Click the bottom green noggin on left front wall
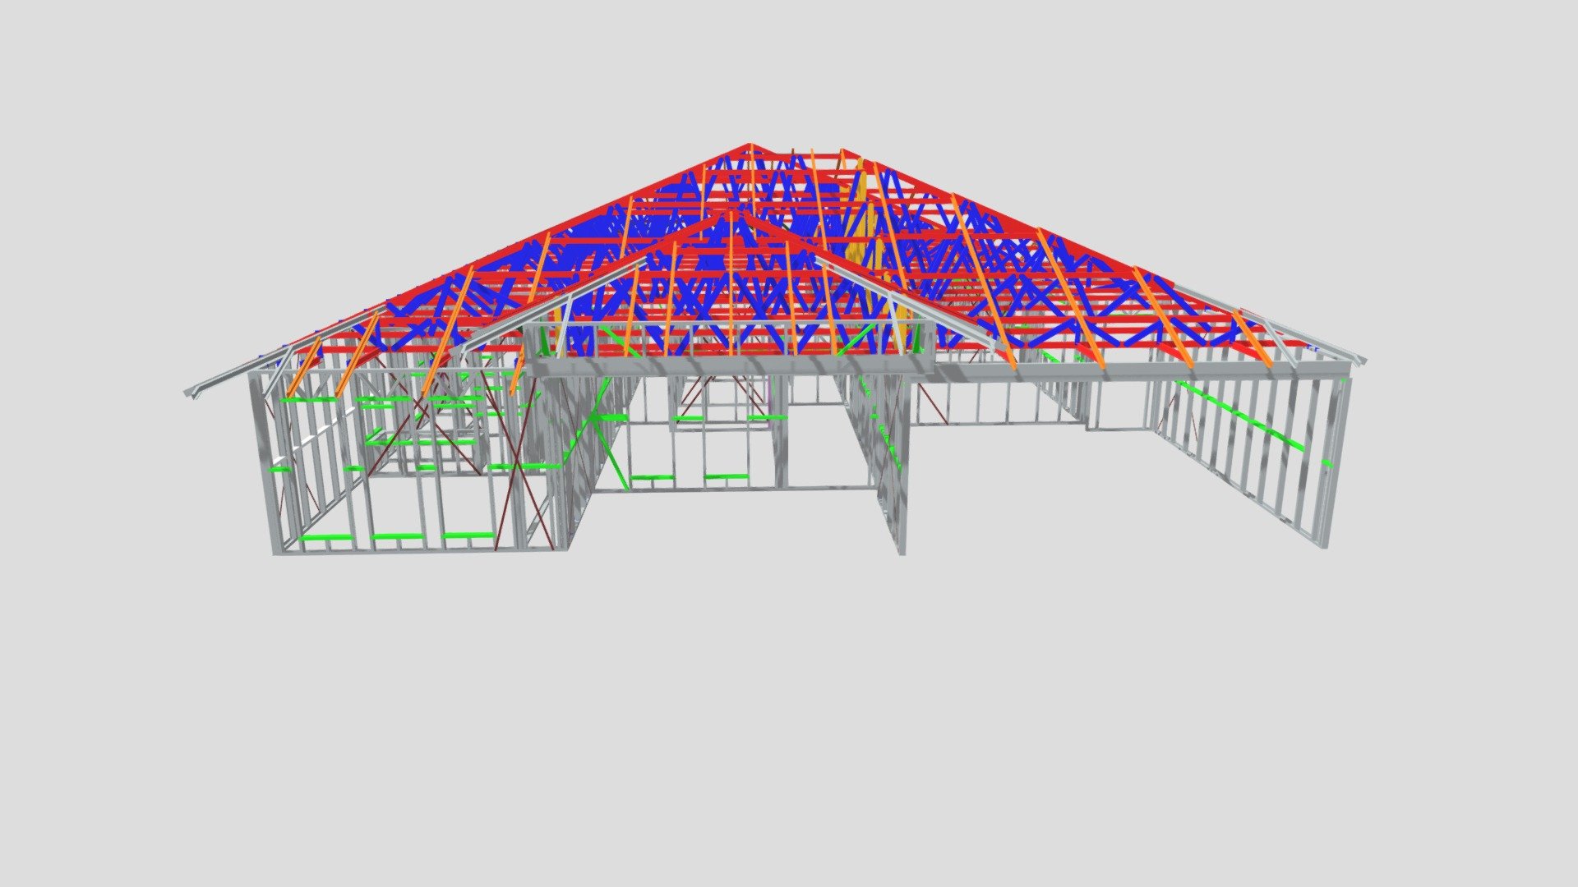The height and width of the screenshot is (887, 1578). click(399, 537)
